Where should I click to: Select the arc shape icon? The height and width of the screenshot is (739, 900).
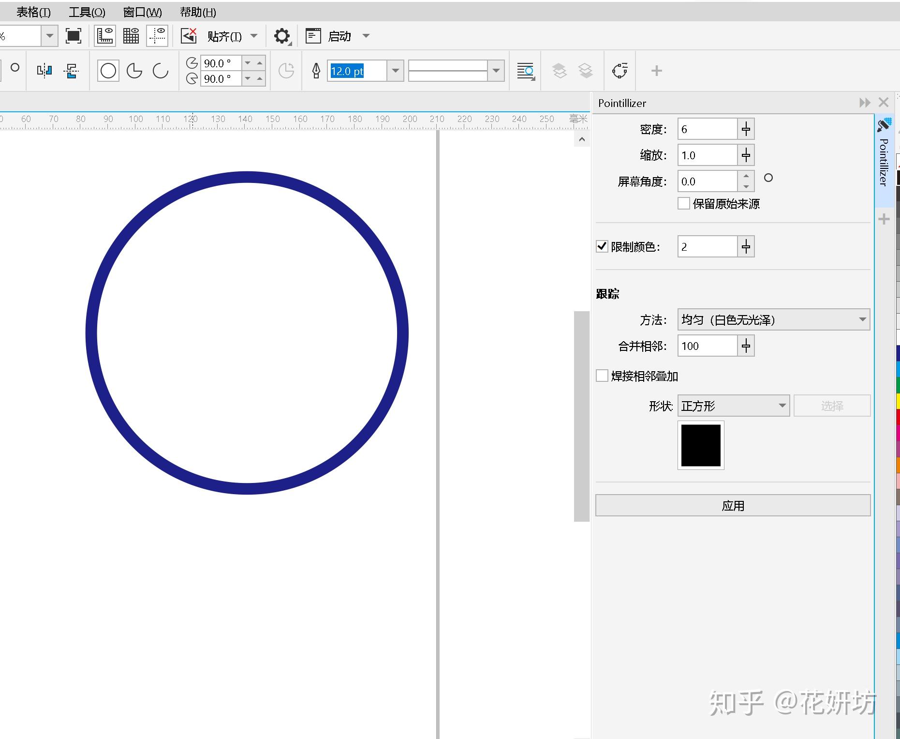(x=161, y=71)
